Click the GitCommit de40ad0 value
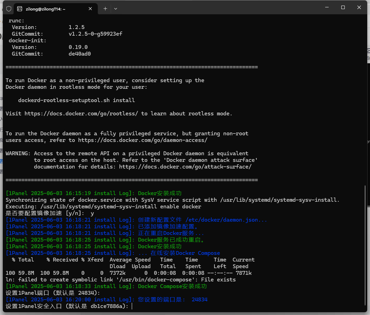The image size is (370, 315). point(80,54)
